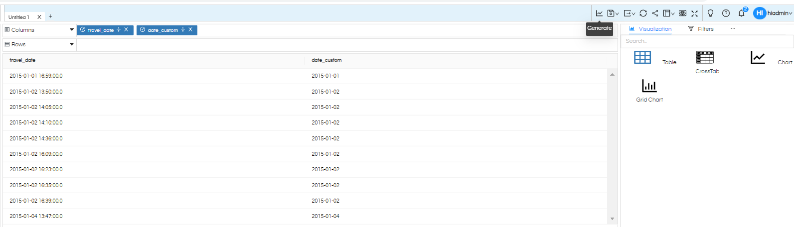Select the CrossTab visualization icon
This screenshot has width=794, height=227.
[705, 58]
